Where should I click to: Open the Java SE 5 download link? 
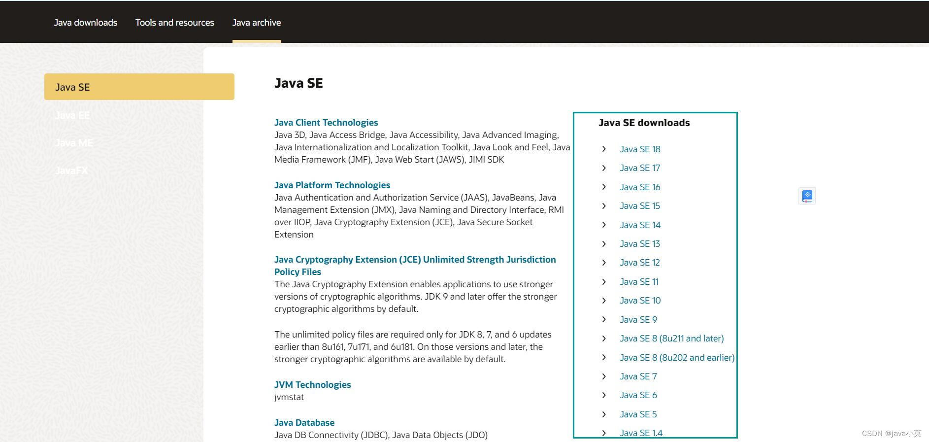click(638, 414)
